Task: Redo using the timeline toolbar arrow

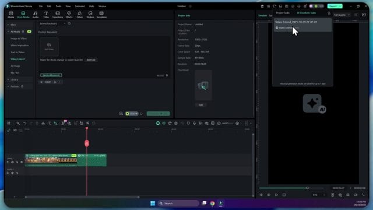Action: 31,123
